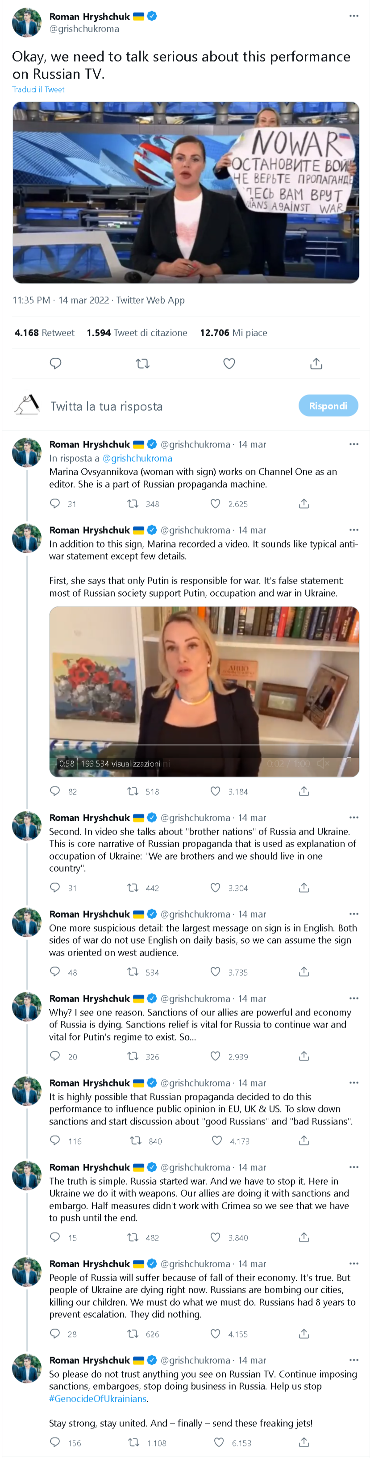Retweet the reply with 840 retweets
The image size is (370, 1458).
(x=136, y=1140)
